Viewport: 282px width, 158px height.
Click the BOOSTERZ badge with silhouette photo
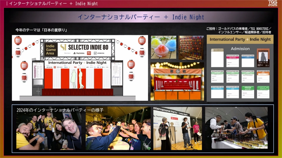point(263,58)
